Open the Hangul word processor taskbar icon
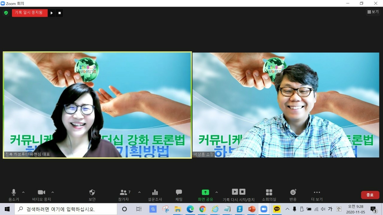The width and height of the screenshot is (383, 215). [240, 209]
